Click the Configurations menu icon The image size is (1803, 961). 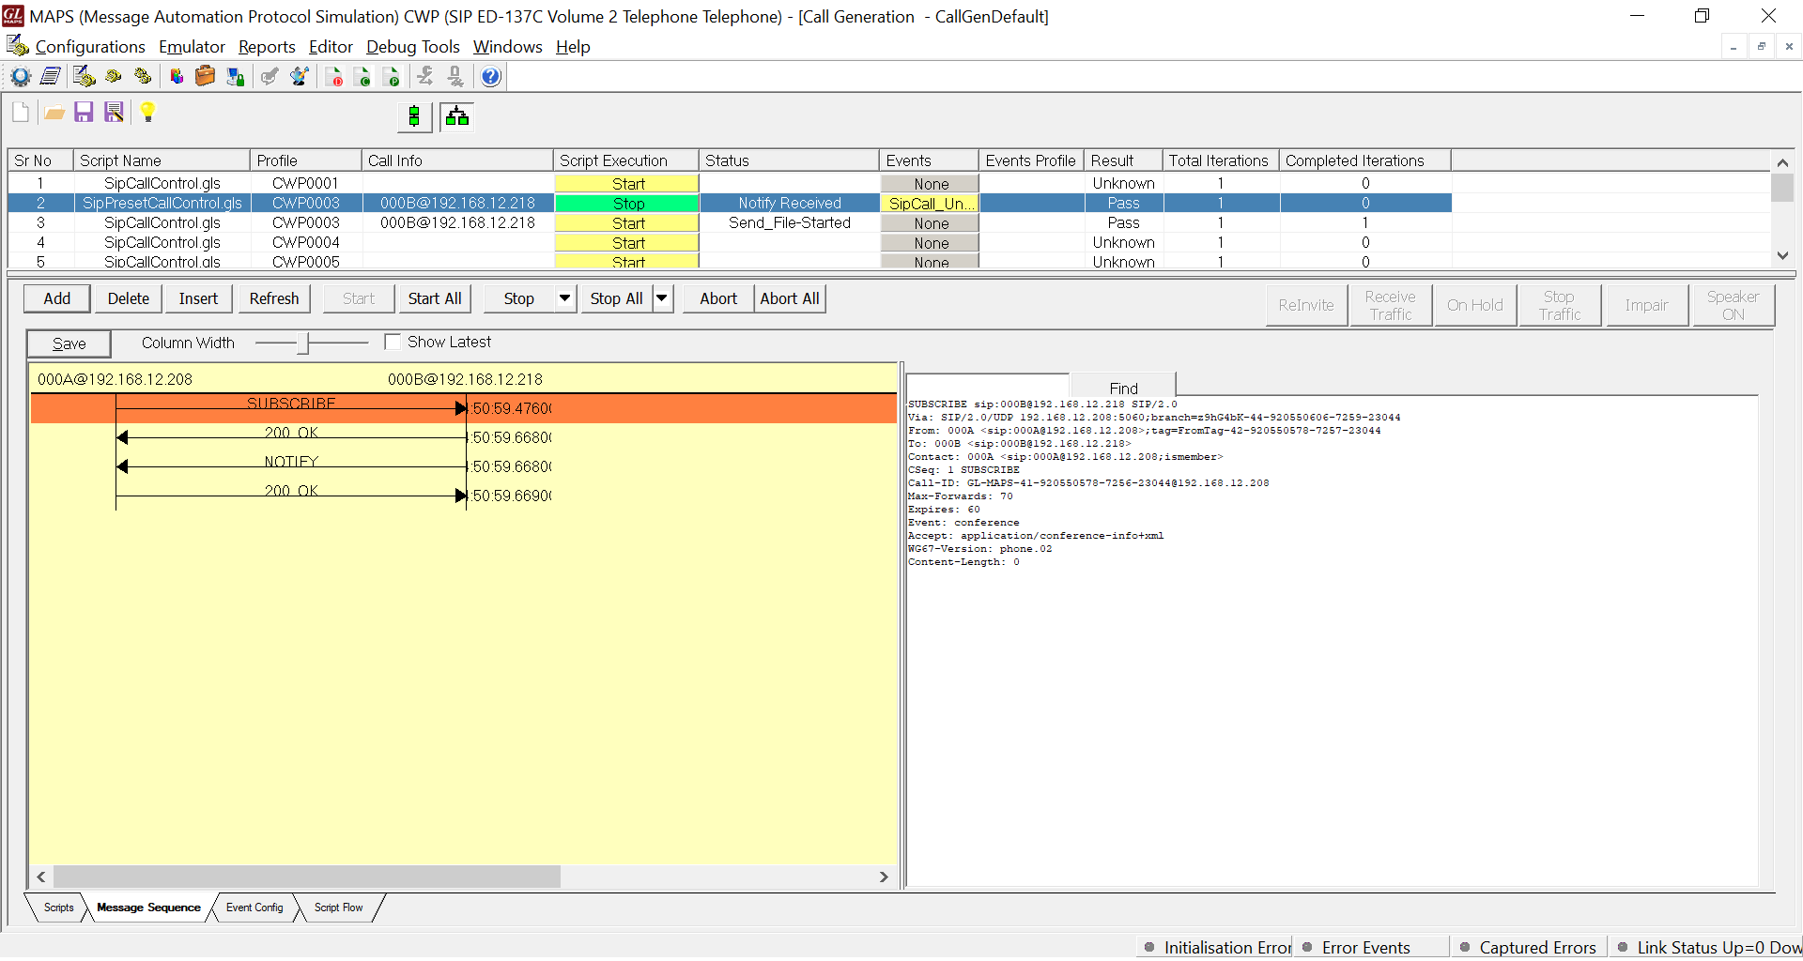[x=18, y=45]
